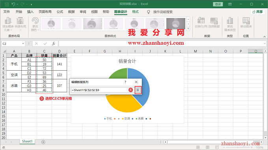
Task: Click the 销量合计 chart title
Action: coord(127,61)
